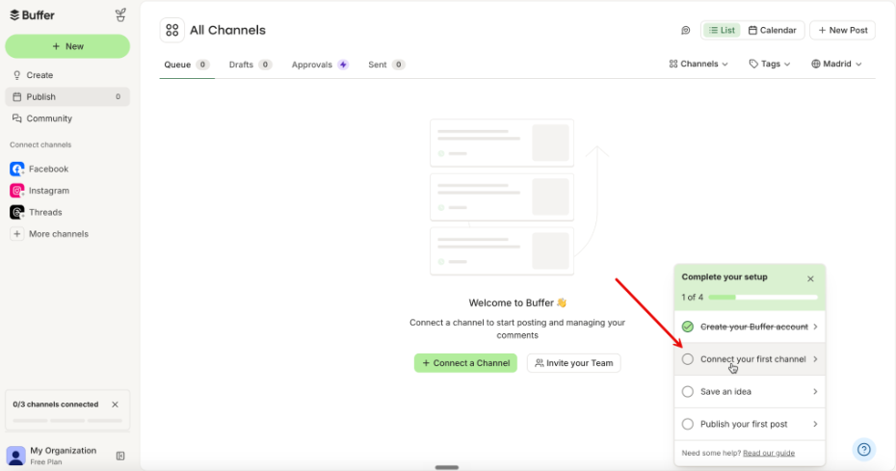
Task: Toggle circle for Connect your first channel
Action: click(688, 359)
